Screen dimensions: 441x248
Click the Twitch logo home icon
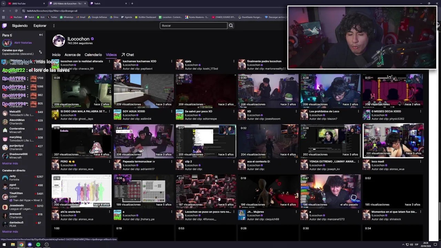click(4, 25)
